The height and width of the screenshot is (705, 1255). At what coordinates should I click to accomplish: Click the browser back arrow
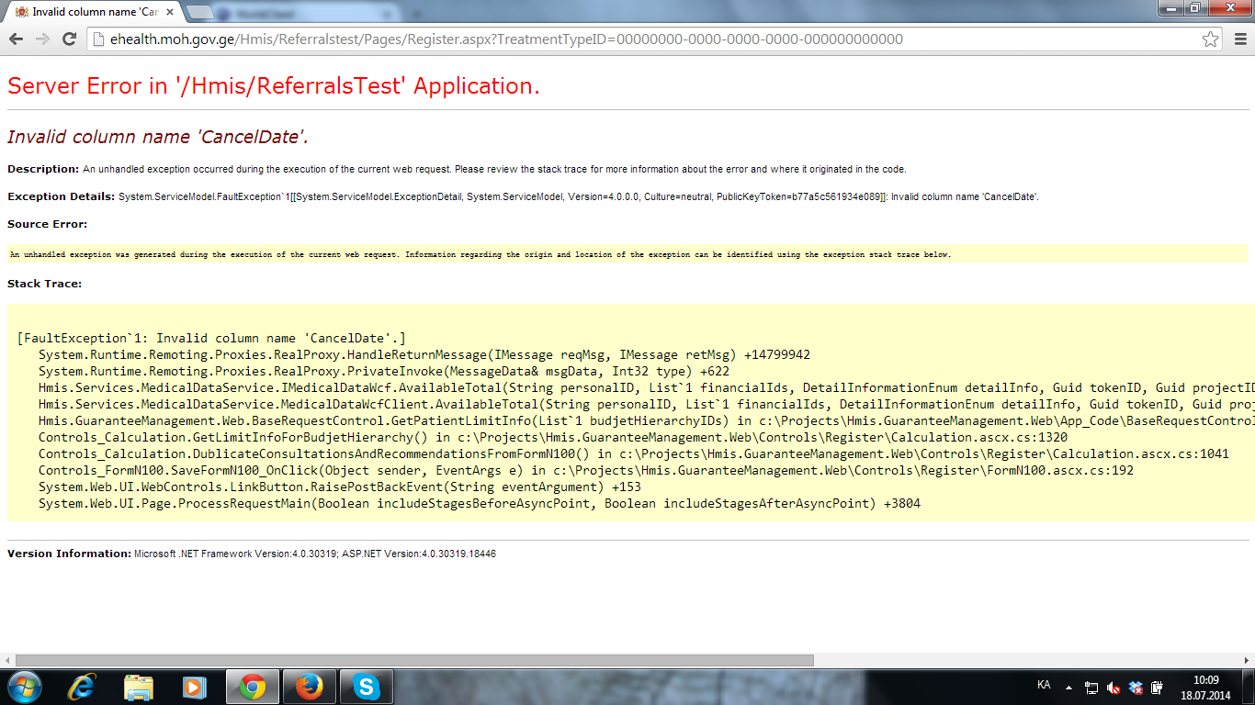click(x=16, y=39)
